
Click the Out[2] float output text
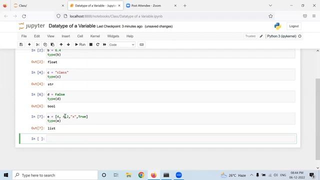click(x=52, y=62)
